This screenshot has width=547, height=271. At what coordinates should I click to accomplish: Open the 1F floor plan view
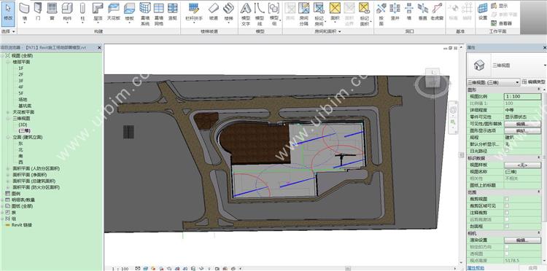pos(21,68)
